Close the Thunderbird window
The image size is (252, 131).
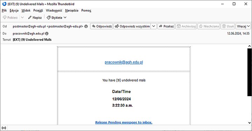point(246,4)
